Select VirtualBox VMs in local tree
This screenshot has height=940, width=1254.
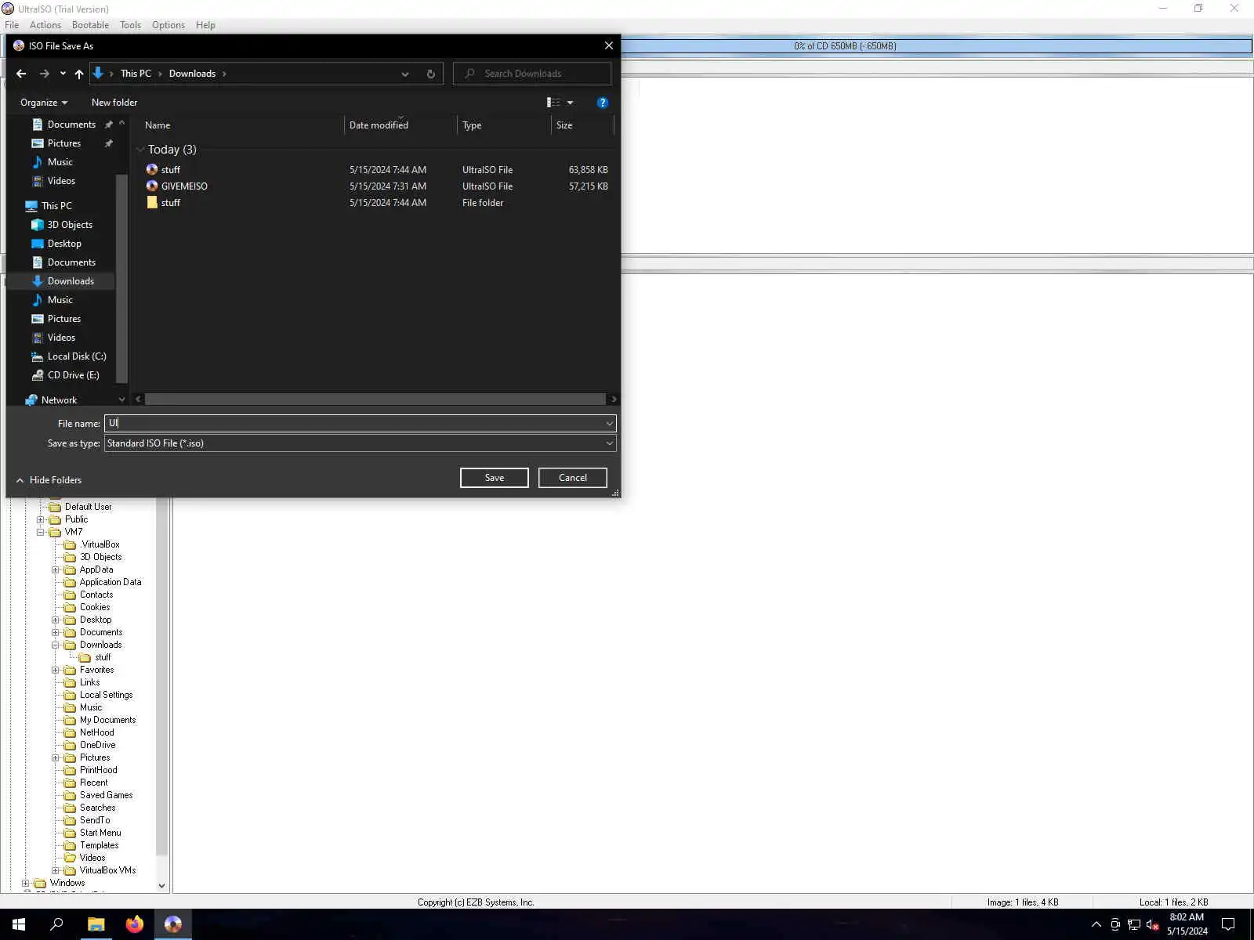(x=107, y=870)
